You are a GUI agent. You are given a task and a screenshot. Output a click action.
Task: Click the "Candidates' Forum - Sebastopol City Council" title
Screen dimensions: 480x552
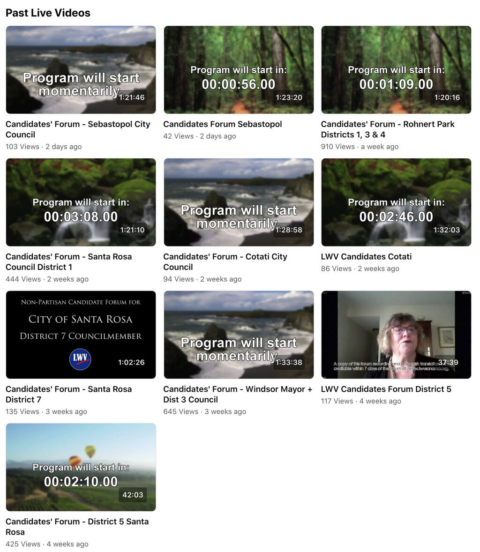[78, 129]
